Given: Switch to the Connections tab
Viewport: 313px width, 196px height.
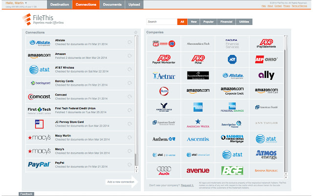Looking at the screenshot, I should tap(86, 4).
